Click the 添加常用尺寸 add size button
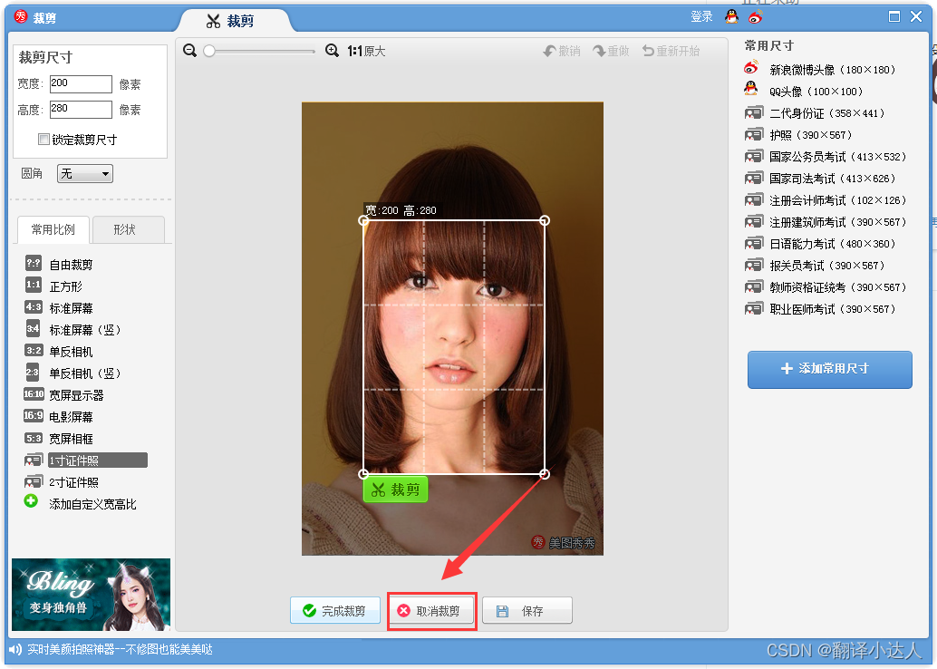Image resolution: width=937 pixels, height=669 pixels. (829, 370)
